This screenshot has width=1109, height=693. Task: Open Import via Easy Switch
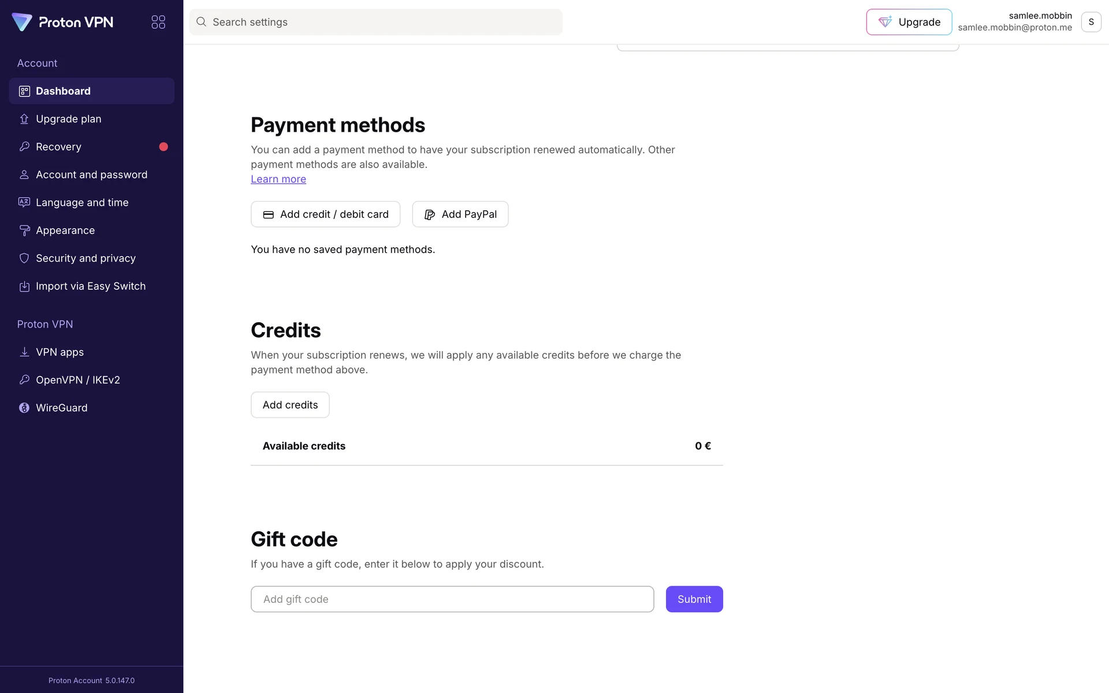pos(91,286)
